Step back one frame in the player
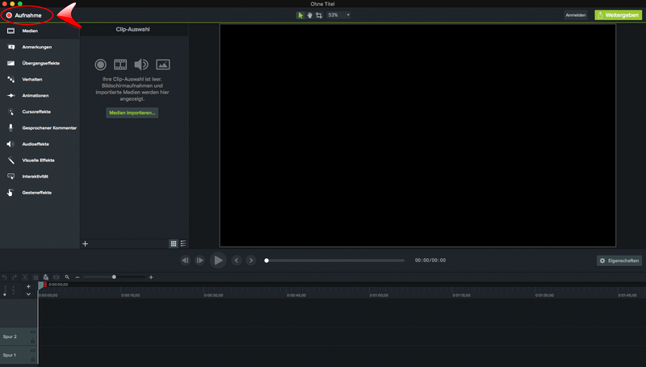This screenshot has height=367, width=646. point(186,261)
